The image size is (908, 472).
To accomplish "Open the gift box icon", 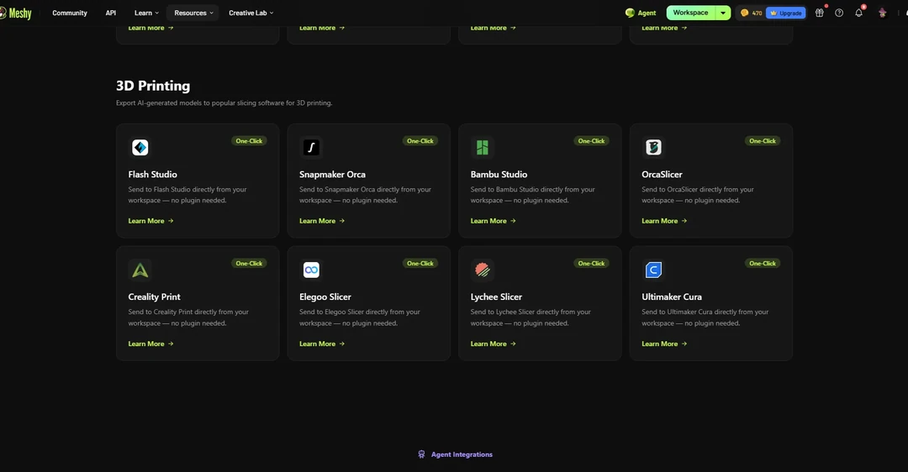I will point(820,13).
